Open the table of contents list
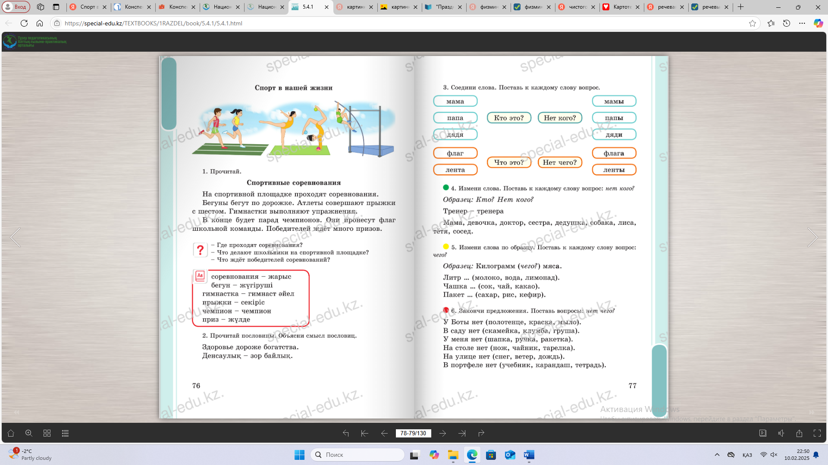Screen dimensions: 828x465 65,433
